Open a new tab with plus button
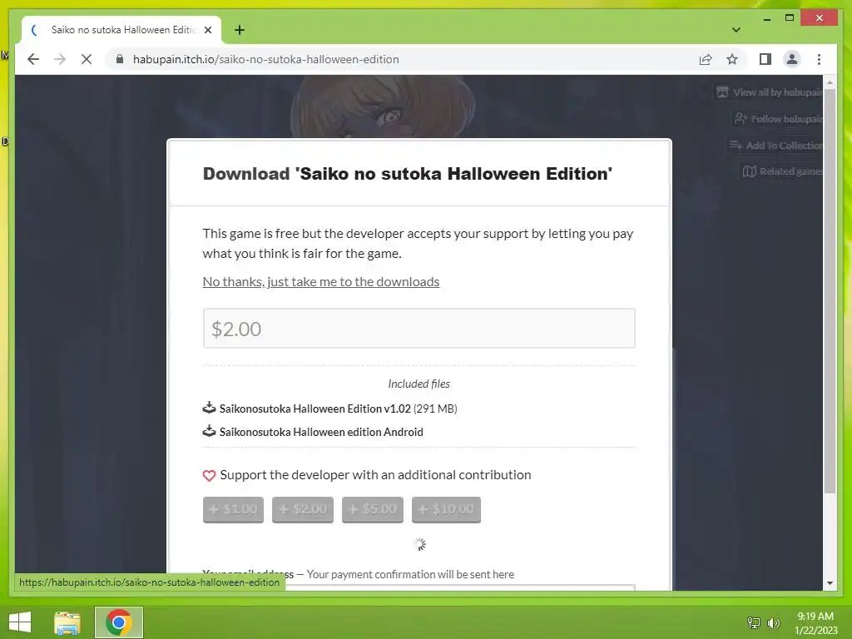Viewport: 852px width, 639px height. pos(240,30)
